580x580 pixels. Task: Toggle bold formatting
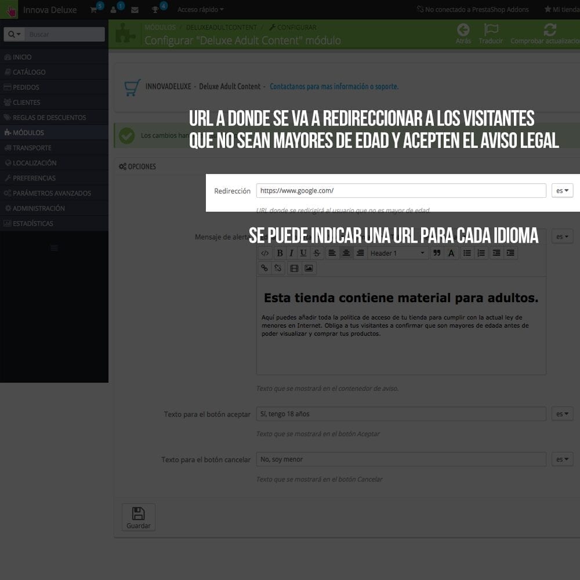(280, 253)
